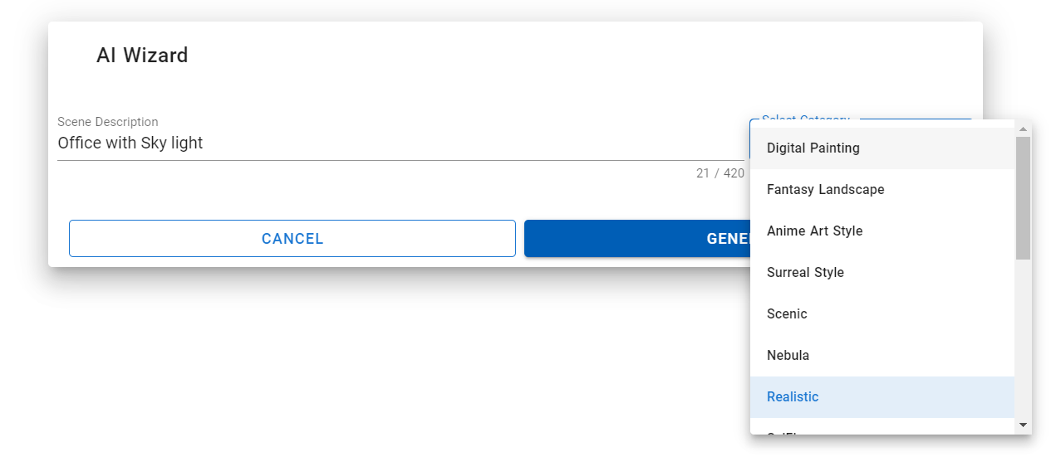Viewport: 1061px width, 476px height.
Task: Click the AI Wizard dialog title
Action: click(142, 56)
